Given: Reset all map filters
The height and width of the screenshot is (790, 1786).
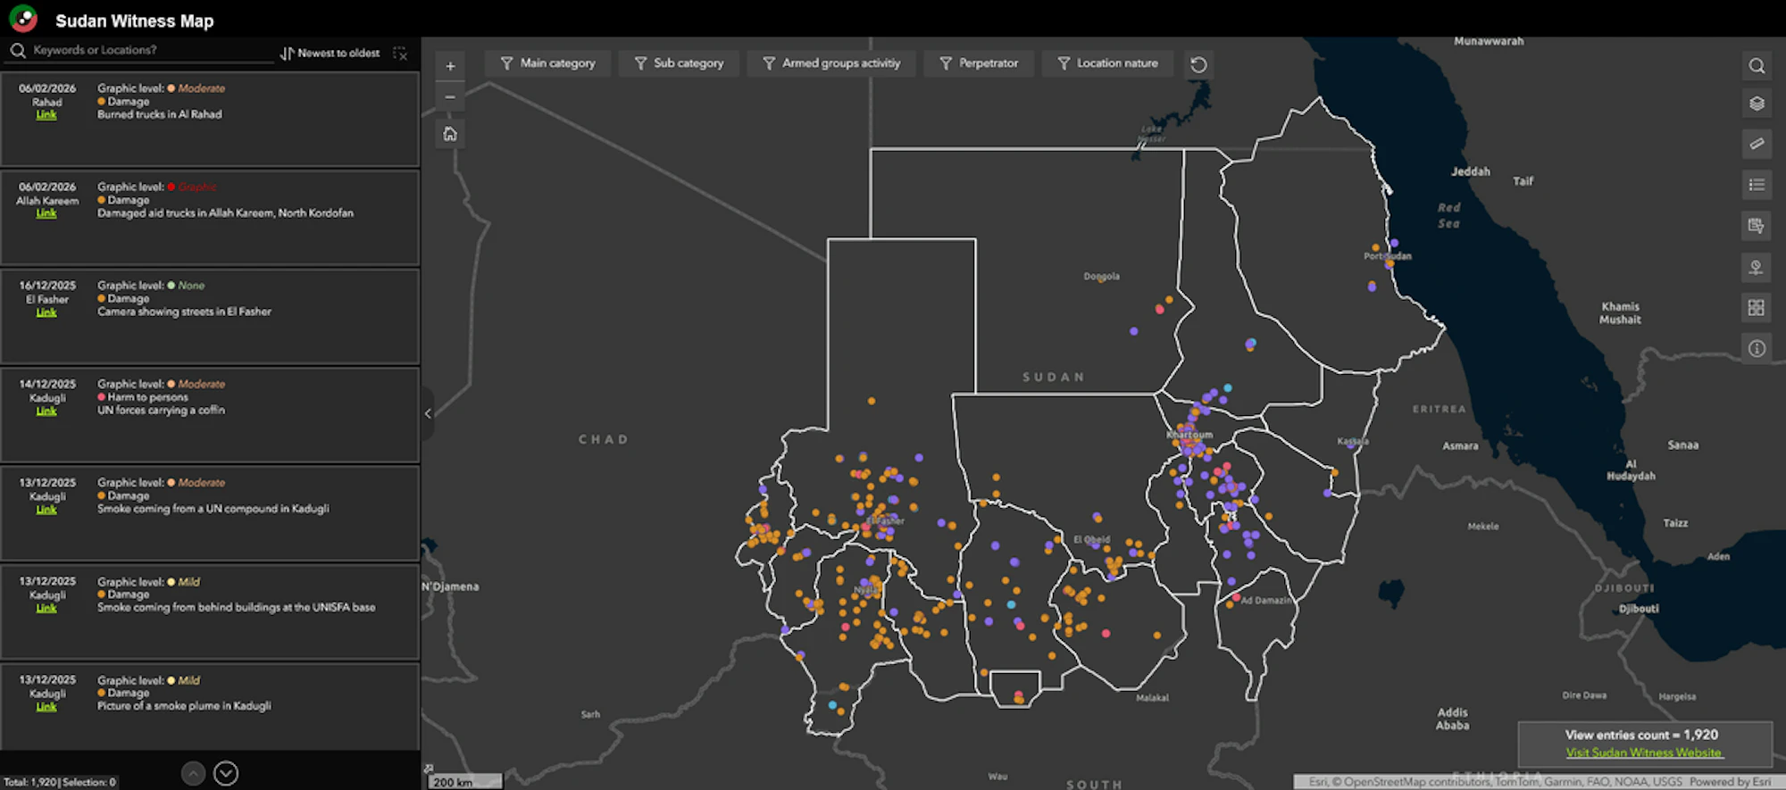Looking at the screenshot, I should 1198,64.
